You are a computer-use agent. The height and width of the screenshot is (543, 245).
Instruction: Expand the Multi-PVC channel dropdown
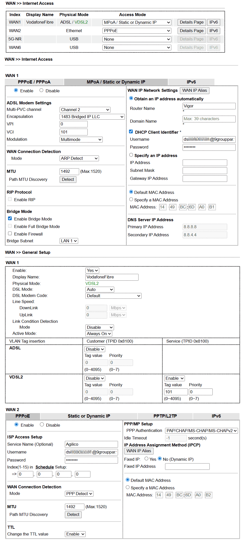coord(85,110)
